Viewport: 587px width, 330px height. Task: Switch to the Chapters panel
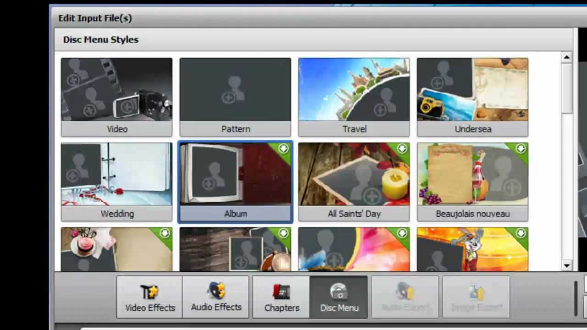tap(282, 297)
